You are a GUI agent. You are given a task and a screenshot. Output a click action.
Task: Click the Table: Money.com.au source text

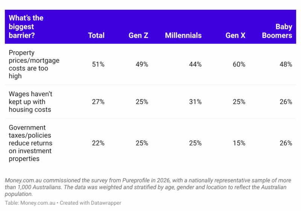tap(30, 203)
